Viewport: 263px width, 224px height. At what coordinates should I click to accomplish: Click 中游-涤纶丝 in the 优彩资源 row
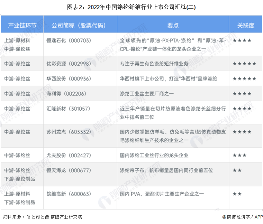pos(17,64)
